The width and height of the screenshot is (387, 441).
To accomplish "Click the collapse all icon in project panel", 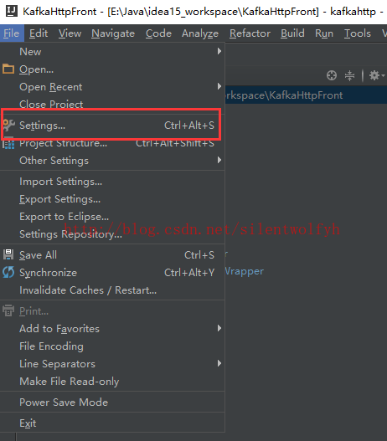I will pyautogui.click(x=349, y=75).
